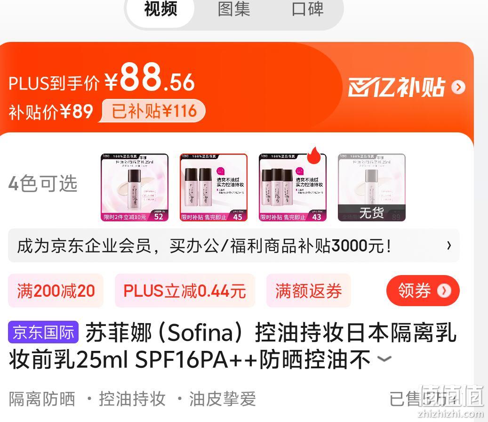Viewport: 488px width, 422px height.
Task: Switch to the 视频 tab
Action: [x=160, y=9]
